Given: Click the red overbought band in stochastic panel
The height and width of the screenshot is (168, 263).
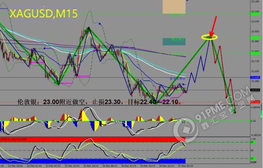Looking at the screenshot, I should click(93, 139).
